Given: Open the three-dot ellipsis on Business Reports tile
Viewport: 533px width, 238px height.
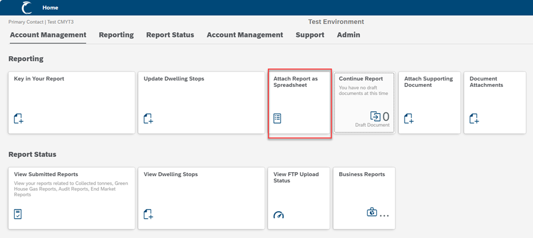Looking at the screenshot, I should click(385, 215).
